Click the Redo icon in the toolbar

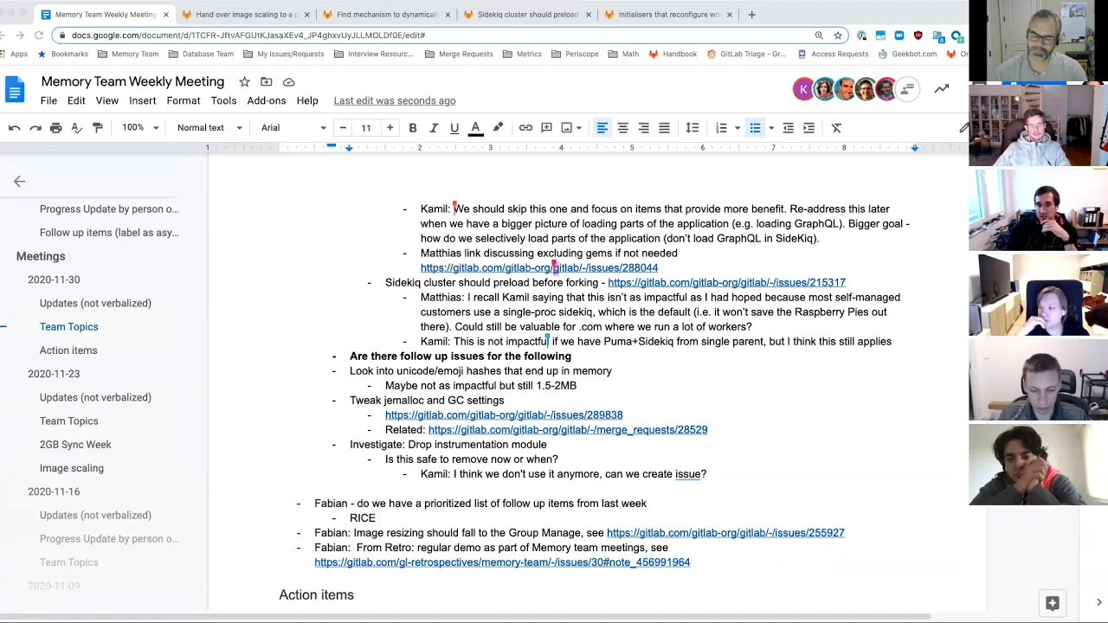click(x=35, y=128)
